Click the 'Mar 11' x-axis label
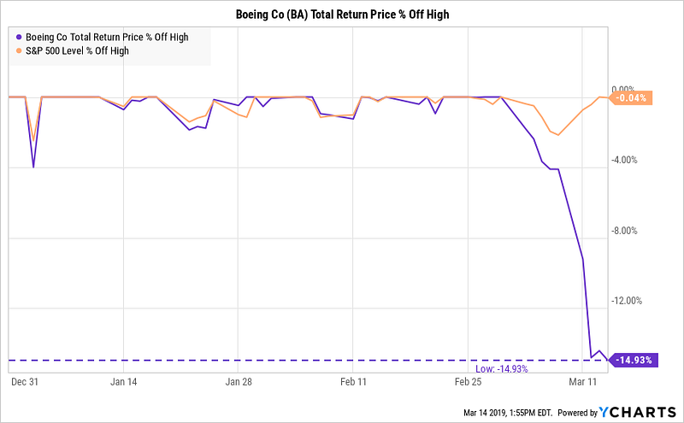This screenshot has height=423, width=684. click(583, 382)
